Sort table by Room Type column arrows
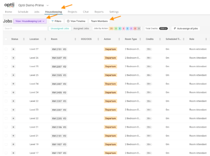210x156 pixels. click(140, 39)
